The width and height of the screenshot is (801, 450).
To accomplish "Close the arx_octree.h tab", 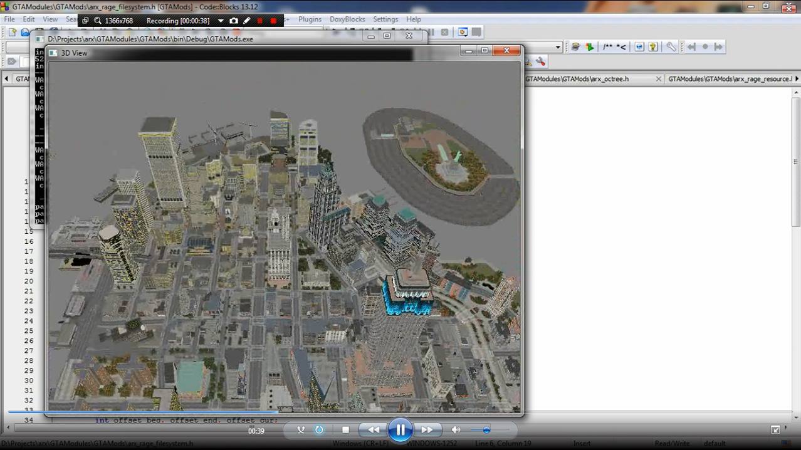I will pyautogui.click(x=659, y=79).
